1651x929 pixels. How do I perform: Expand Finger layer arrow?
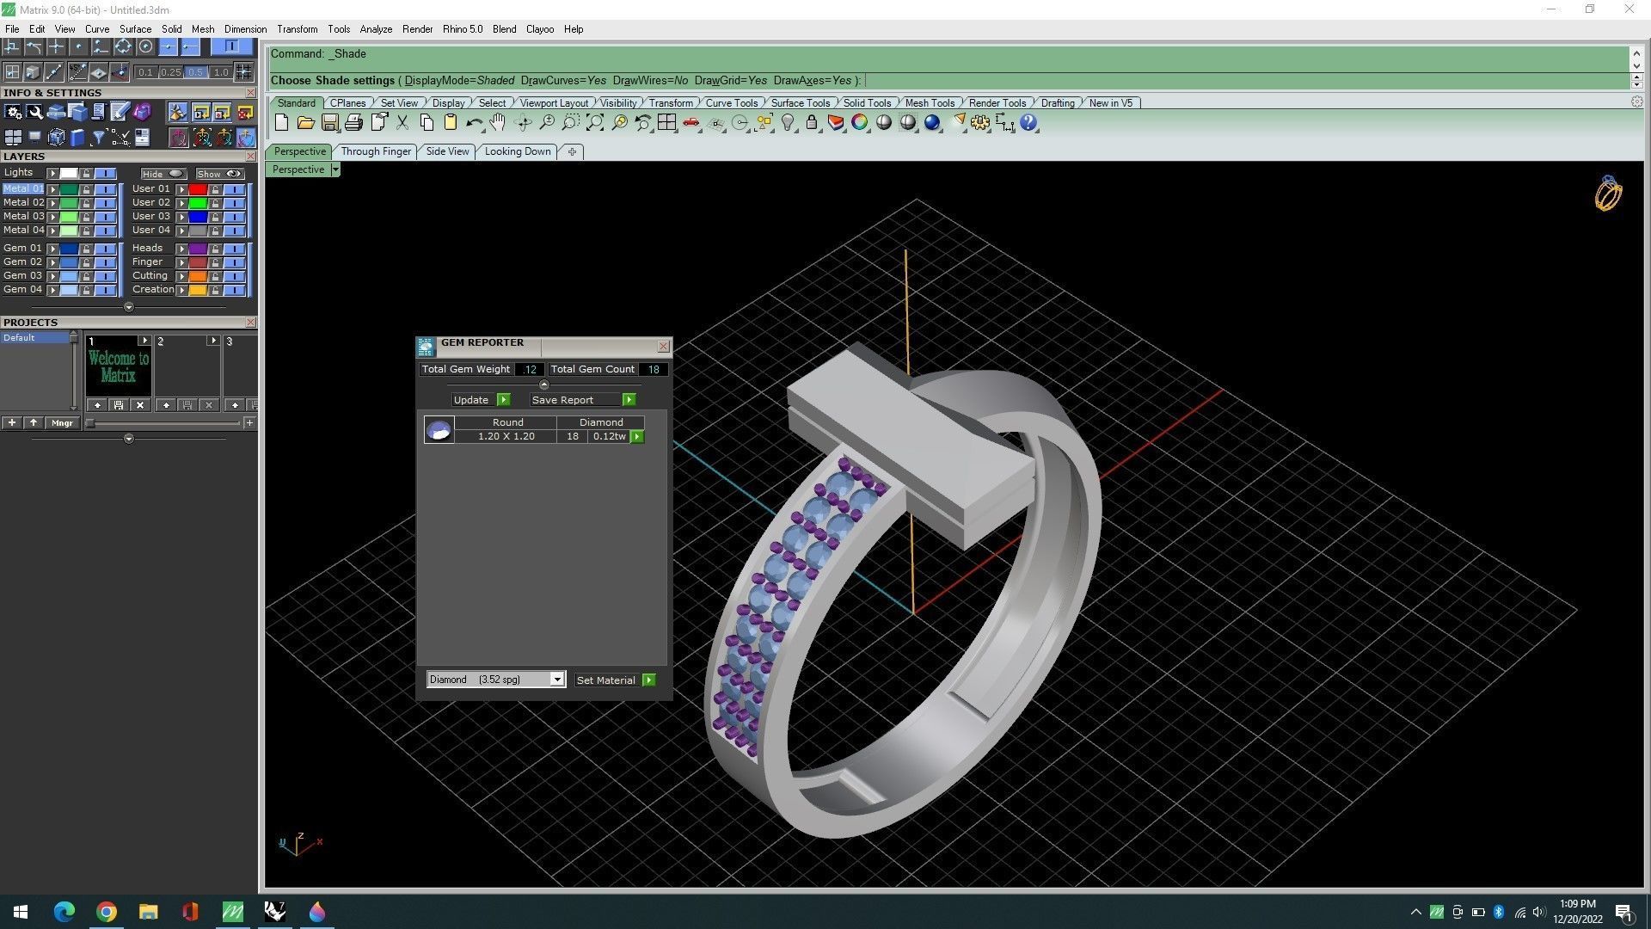coord(181,262)
